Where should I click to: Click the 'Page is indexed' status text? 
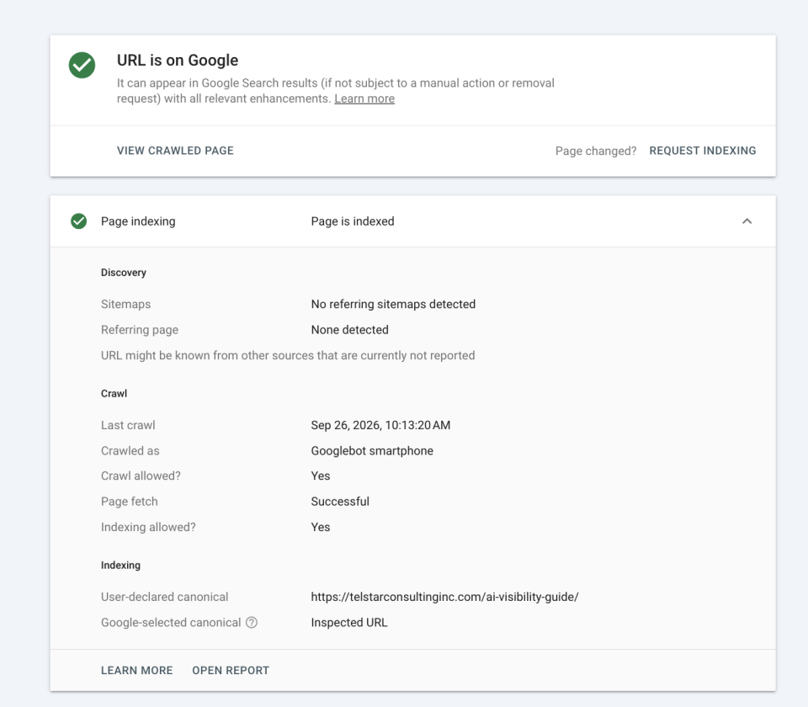(353, 221)
